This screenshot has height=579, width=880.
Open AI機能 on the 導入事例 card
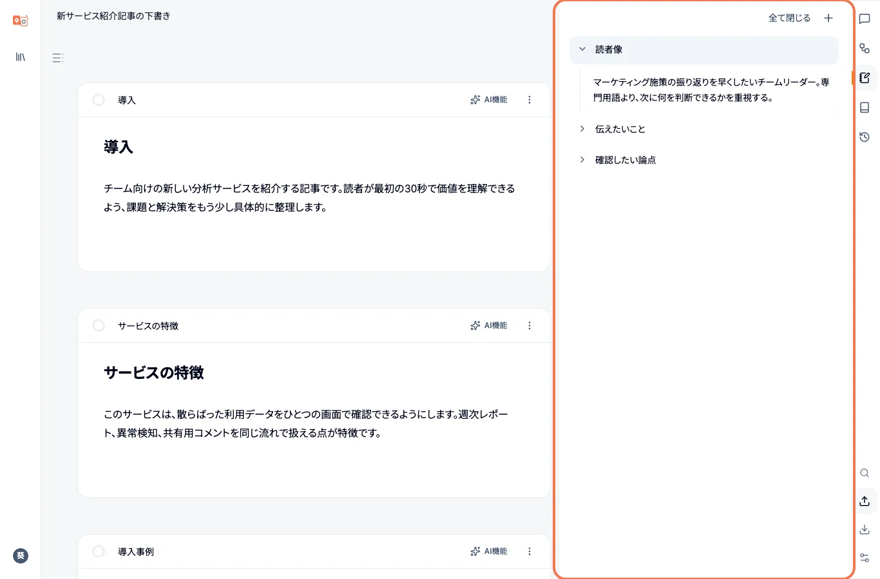click(x=489, y=551)
